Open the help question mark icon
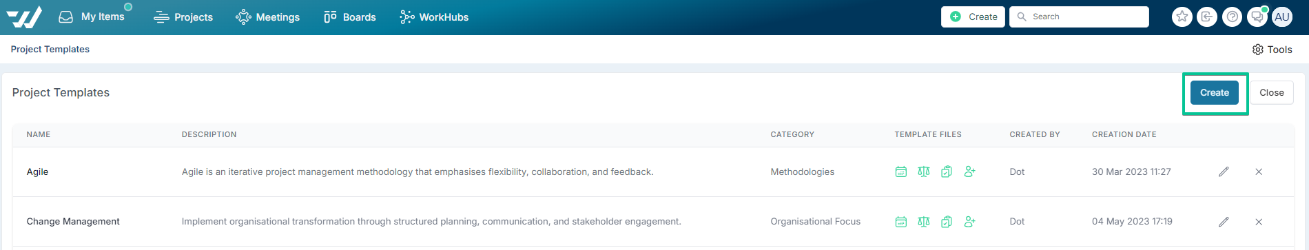This screenshot has height=250, width=1309. pyautogui.click(x=1232, y=17)
